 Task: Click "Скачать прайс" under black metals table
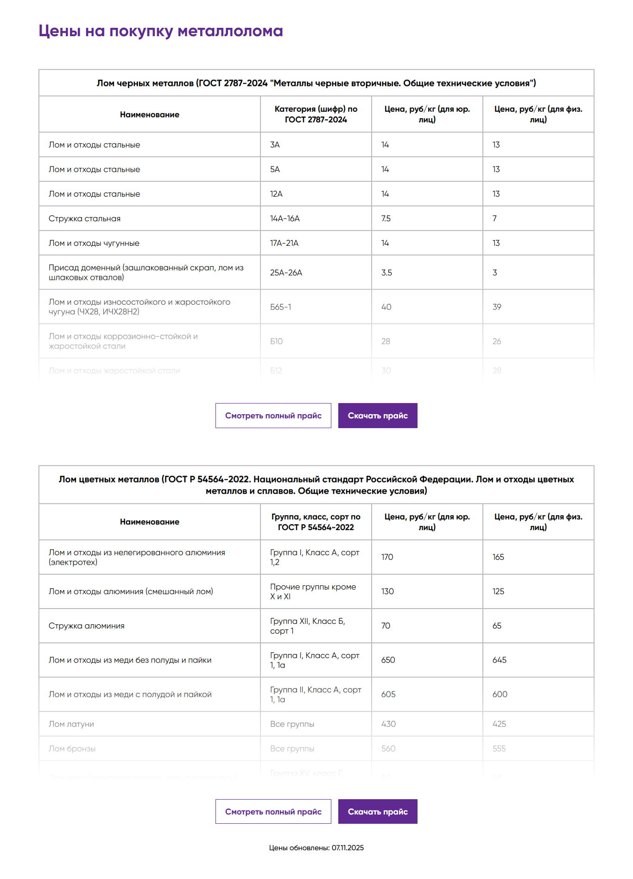click(377, 416)
